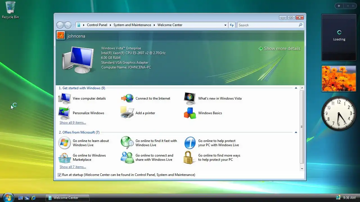
Task: Click the Add a printer icon
Action: point(127,113)
